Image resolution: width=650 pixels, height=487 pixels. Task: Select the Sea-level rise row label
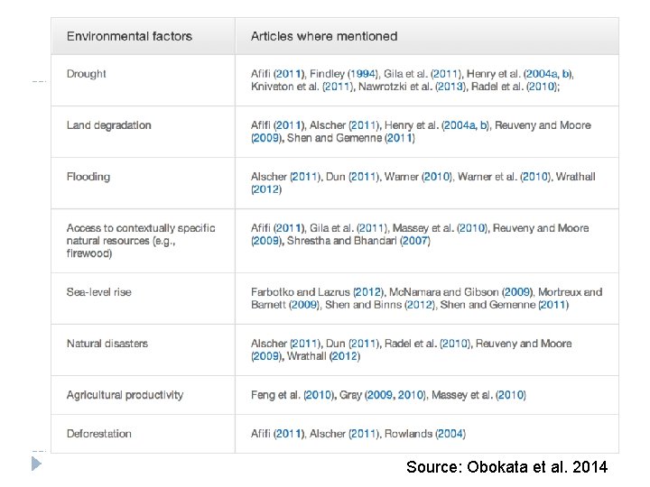click(x=99, y=292)
